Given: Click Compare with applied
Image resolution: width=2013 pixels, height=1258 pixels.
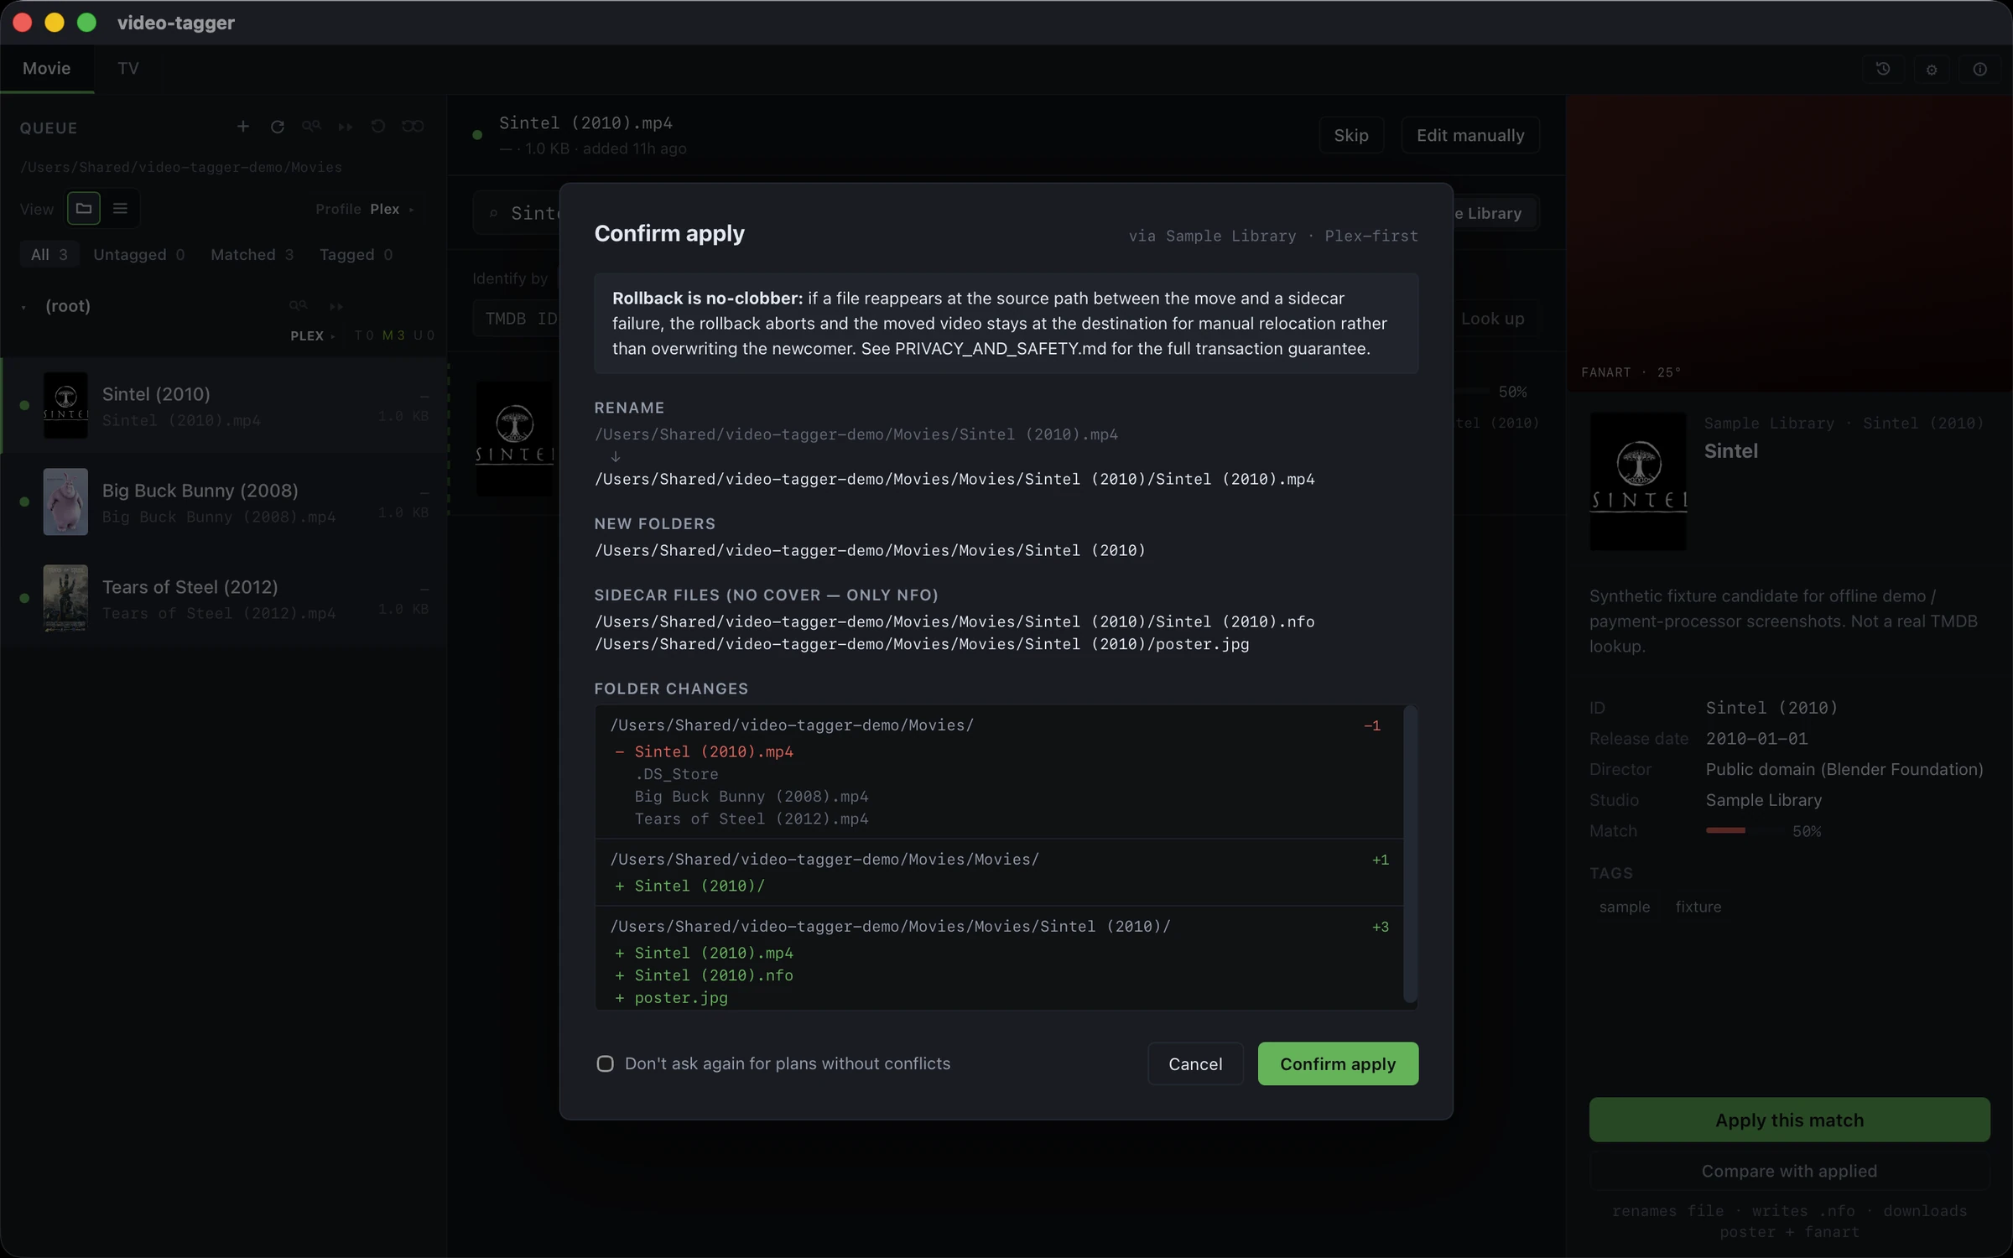Looking at the screenshot, I should click(x=1789, y=1171).
